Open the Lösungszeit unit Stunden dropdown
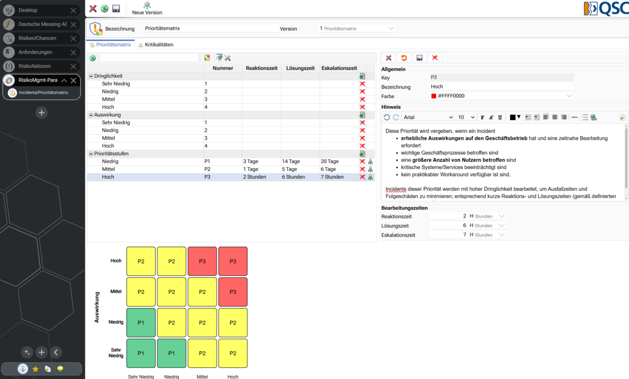 (x=502, y=225)
